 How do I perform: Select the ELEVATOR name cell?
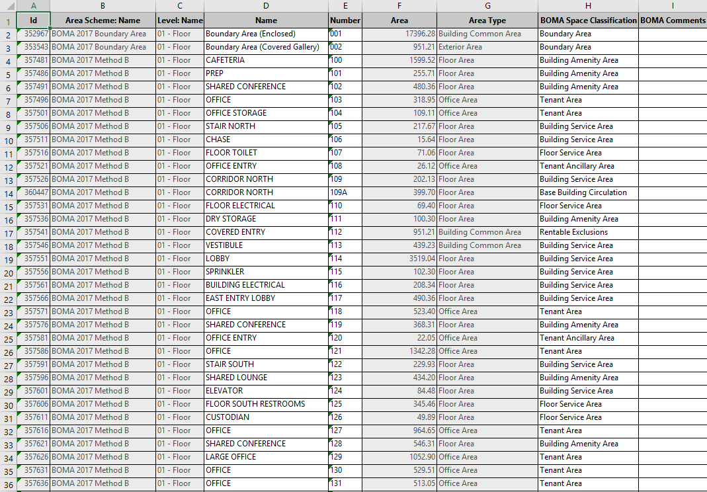266,391
